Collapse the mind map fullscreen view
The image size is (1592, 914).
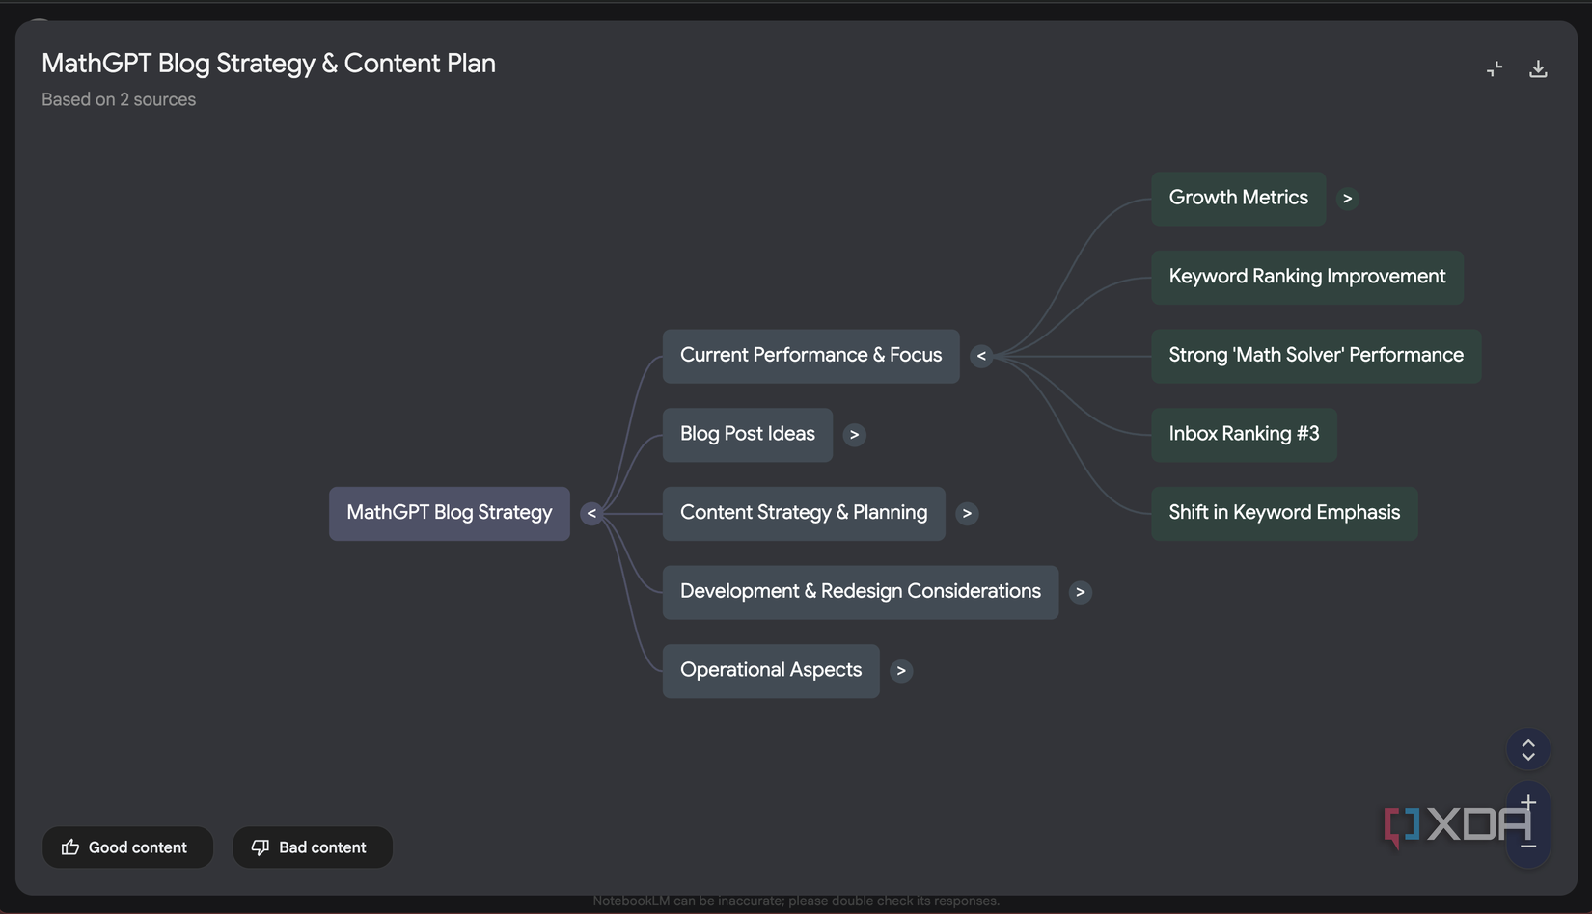(1494, 69)
